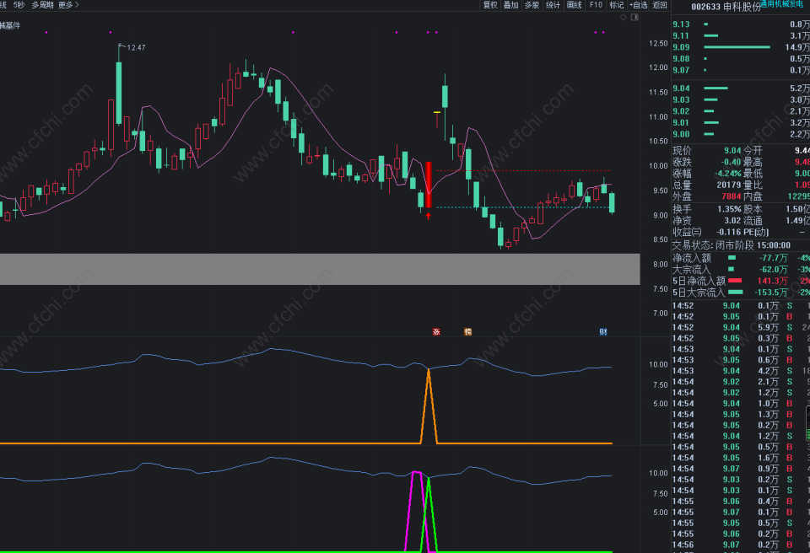Switch to the 5秒 period tab
The image size is (810, 553).
[x=19, y=5]
